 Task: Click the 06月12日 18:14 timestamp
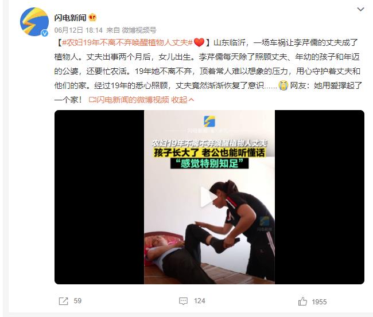[78, 30]
